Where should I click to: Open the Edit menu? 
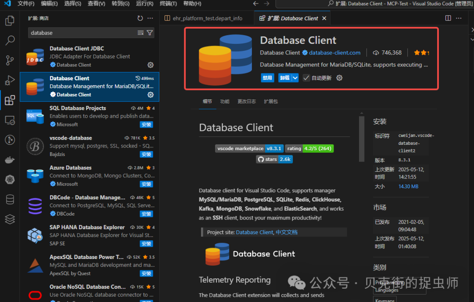point(49,4)
